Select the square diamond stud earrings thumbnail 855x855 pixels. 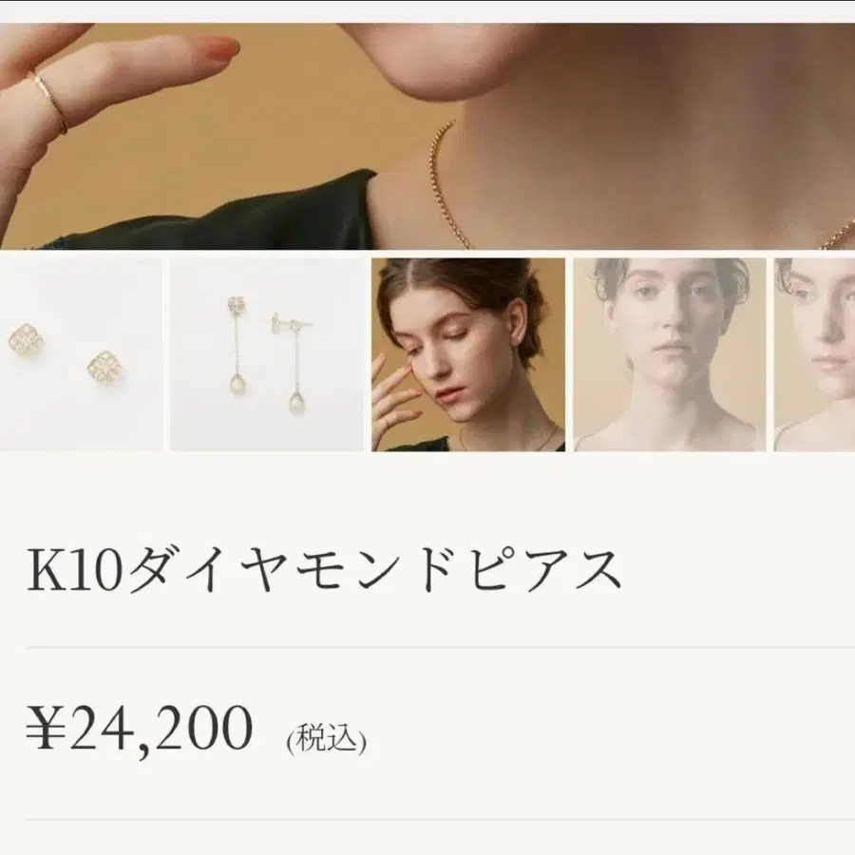(x=81, y=354)
